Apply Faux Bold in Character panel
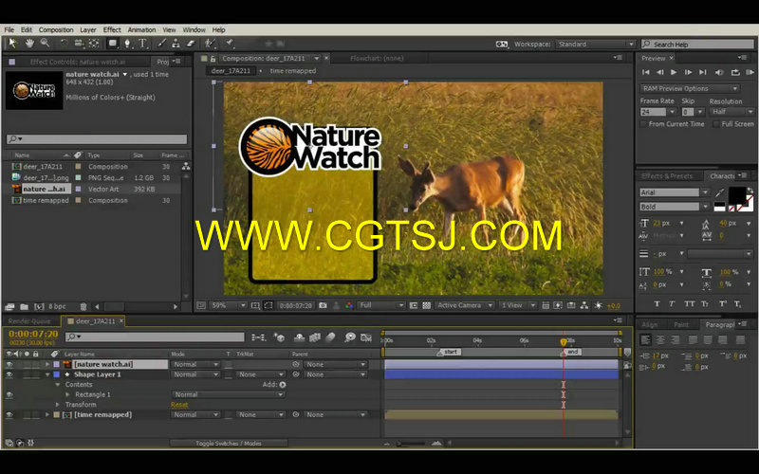This screenshot has height=474, width=759. point(657,303)
